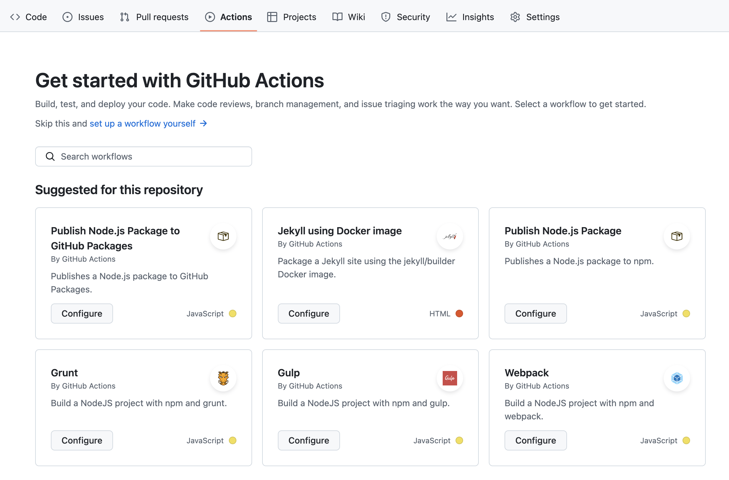This screenshot has width=729, height=480.
Task: Configure the Webpack workflow
Action: [x=535, y=440]
